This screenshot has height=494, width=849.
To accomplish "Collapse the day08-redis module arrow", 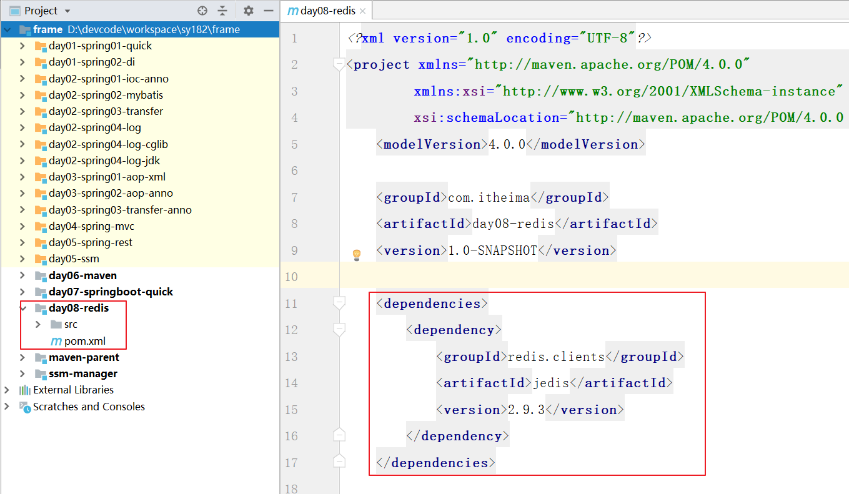I will (x=22, y=308).
